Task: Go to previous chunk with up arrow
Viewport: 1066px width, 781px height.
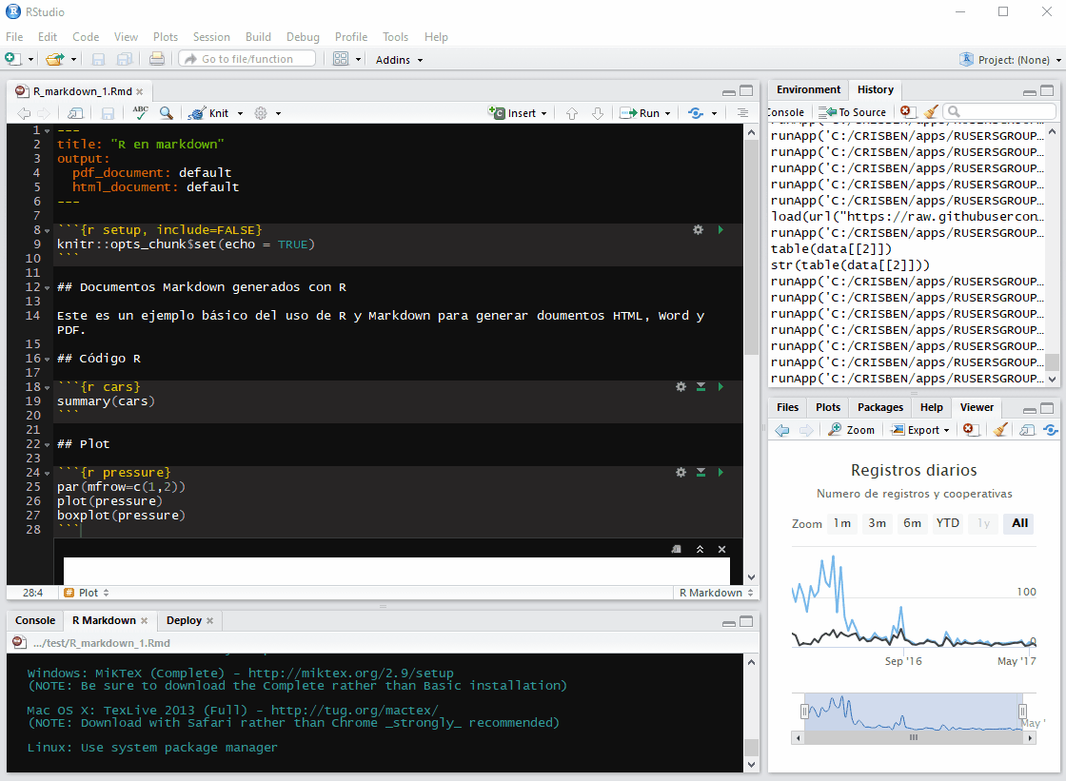Action: pyautogui.click(x=572, y=113)
